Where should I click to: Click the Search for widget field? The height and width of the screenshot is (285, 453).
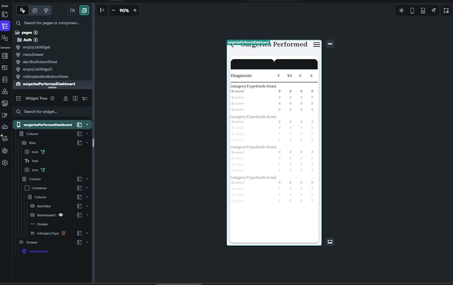coord(52,112)
